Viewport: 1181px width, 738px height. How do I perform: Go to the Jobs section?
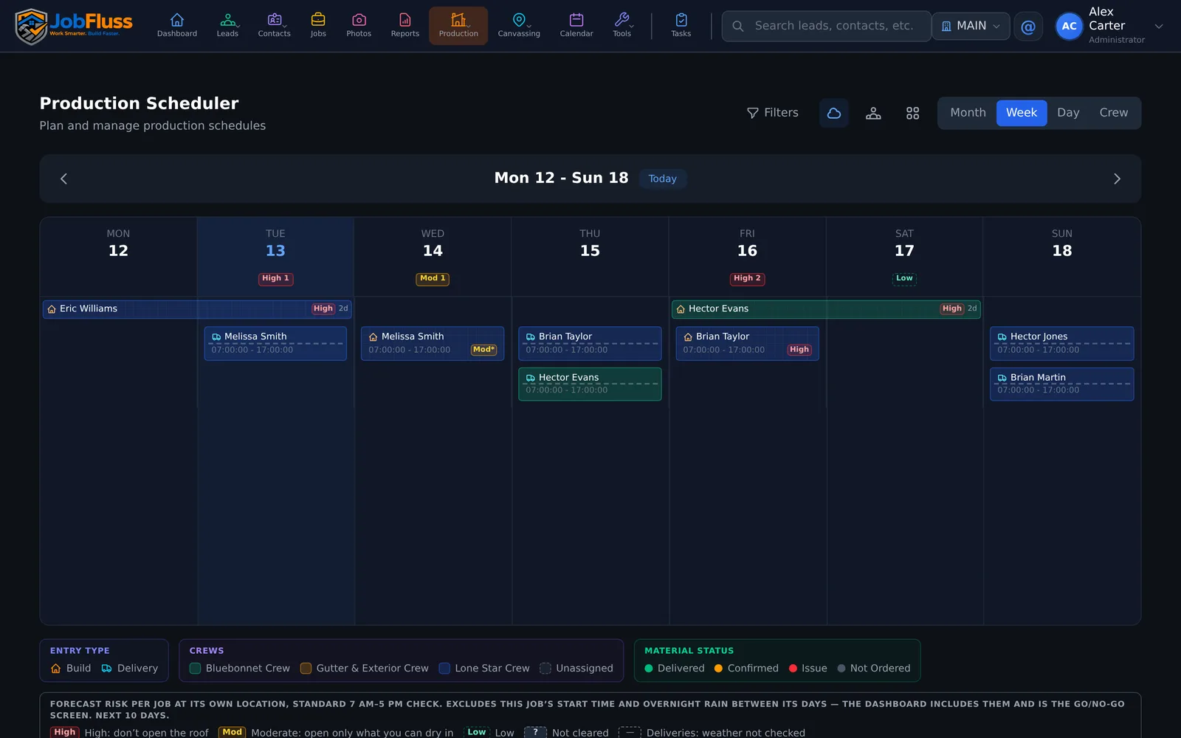point(318,25)
